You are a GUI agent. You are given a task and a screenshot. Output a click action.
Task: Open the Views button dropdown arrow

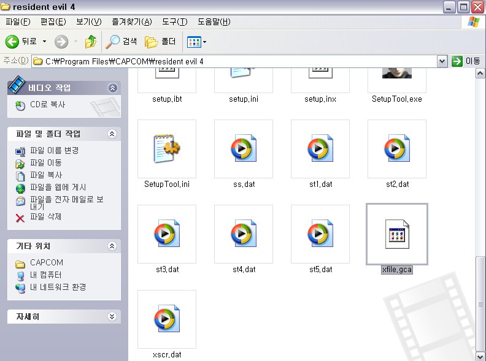[x=204, y=42]
